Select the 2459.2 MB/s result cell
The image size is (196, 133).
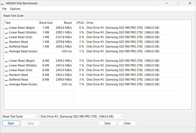tap(64, 61)
